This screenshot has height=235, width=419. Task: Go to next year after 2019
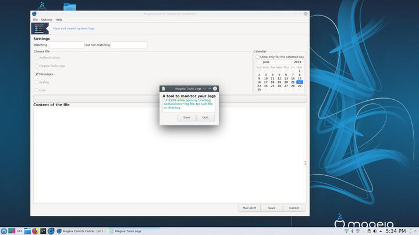click(303, 62)
